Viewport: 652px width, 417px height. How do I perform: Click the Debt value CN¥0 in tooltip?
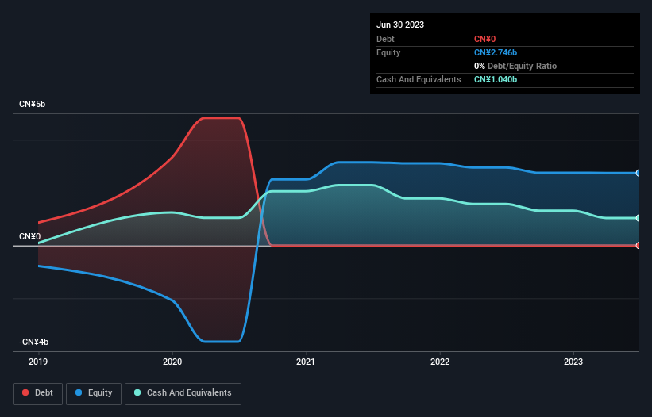[485, 39]
